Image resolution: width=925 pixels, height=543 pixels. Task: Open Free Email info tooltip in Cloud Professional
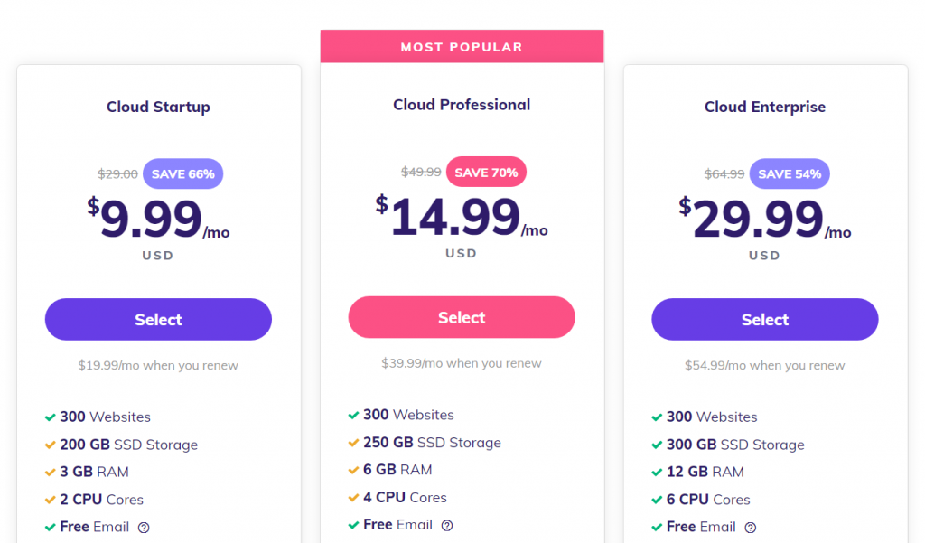[x=447, y=525]
